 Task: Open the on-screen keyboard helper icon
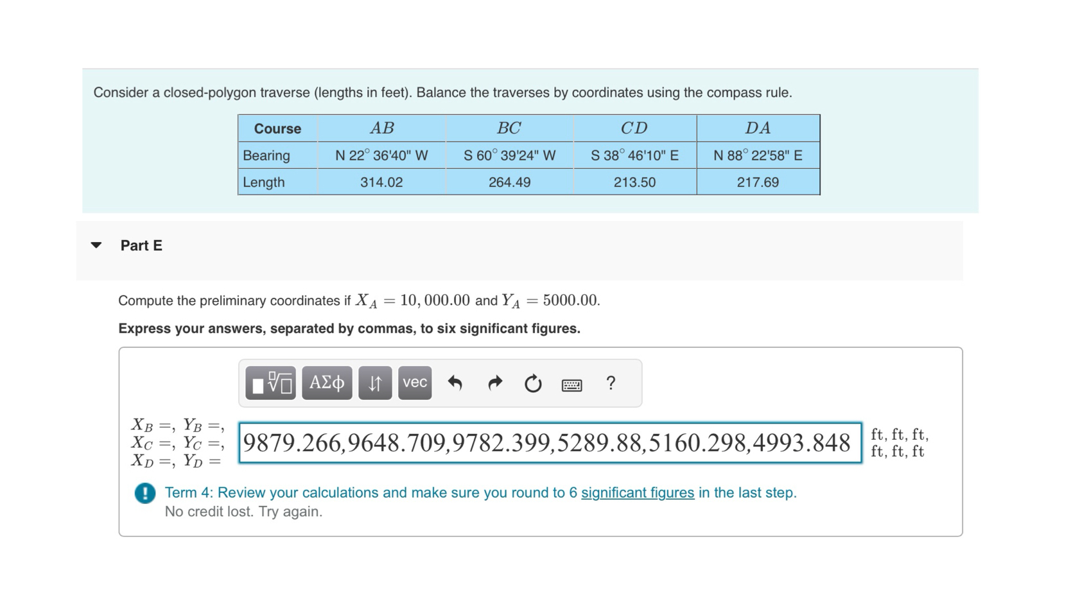pyautogui.click(x=571, y=384)
